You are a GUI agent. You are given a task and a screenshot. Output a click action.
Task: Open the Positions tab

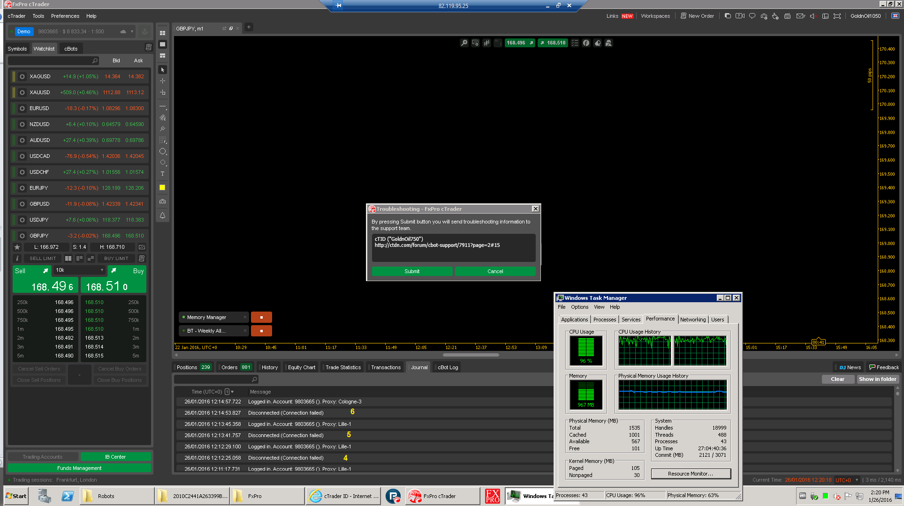(193, 367)
